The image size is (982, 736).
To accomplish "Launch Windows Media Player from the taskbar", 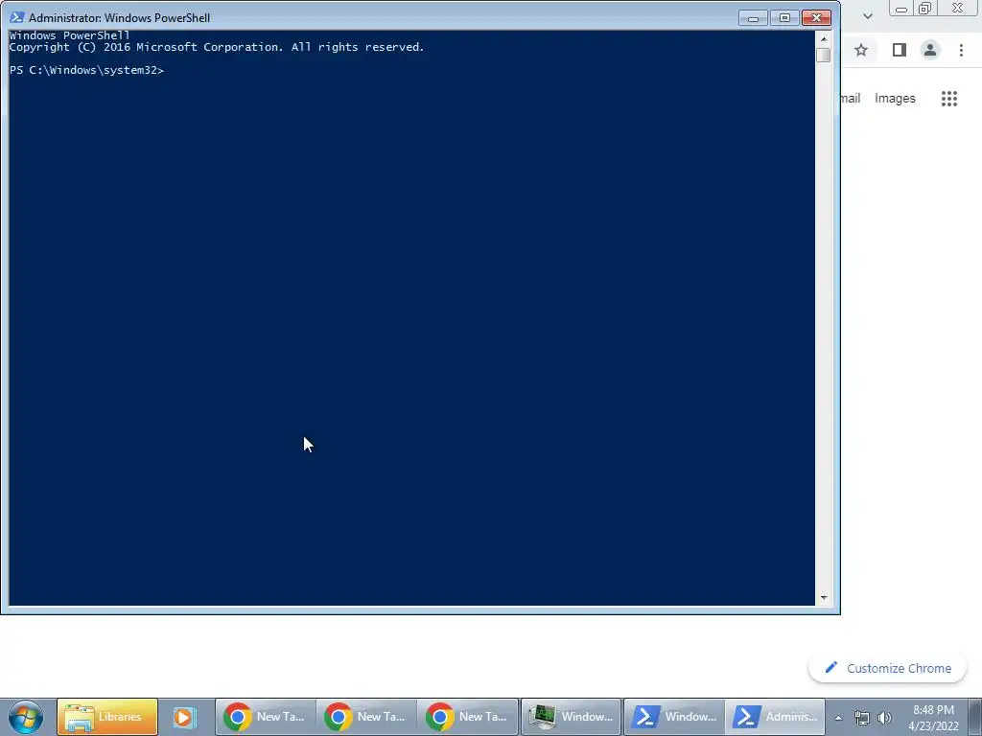I will [185, 717].
